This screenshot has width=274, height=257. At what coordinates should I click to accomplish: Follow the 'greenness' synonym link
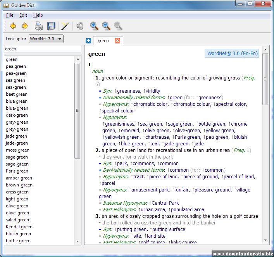click(x=128, y=91)
